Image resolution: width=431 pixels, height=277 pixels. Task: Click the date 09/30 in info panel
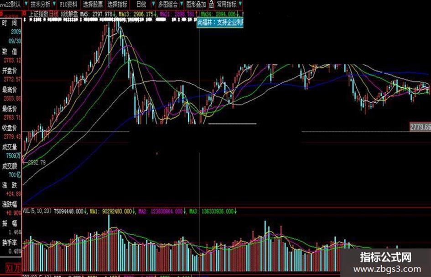coord(15,41)
